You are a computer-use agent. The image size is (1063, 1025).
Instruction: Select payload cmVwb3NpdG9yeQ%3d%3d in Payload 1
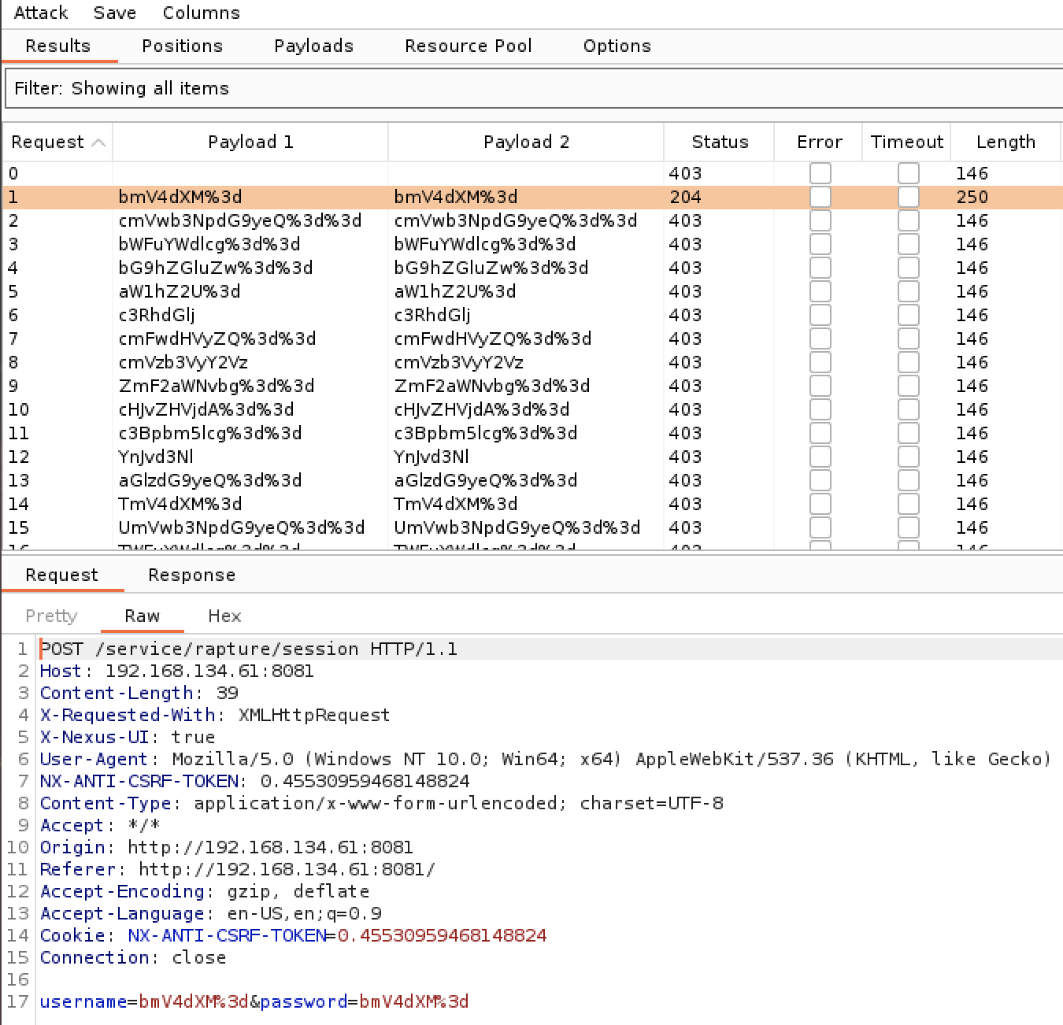240,220
